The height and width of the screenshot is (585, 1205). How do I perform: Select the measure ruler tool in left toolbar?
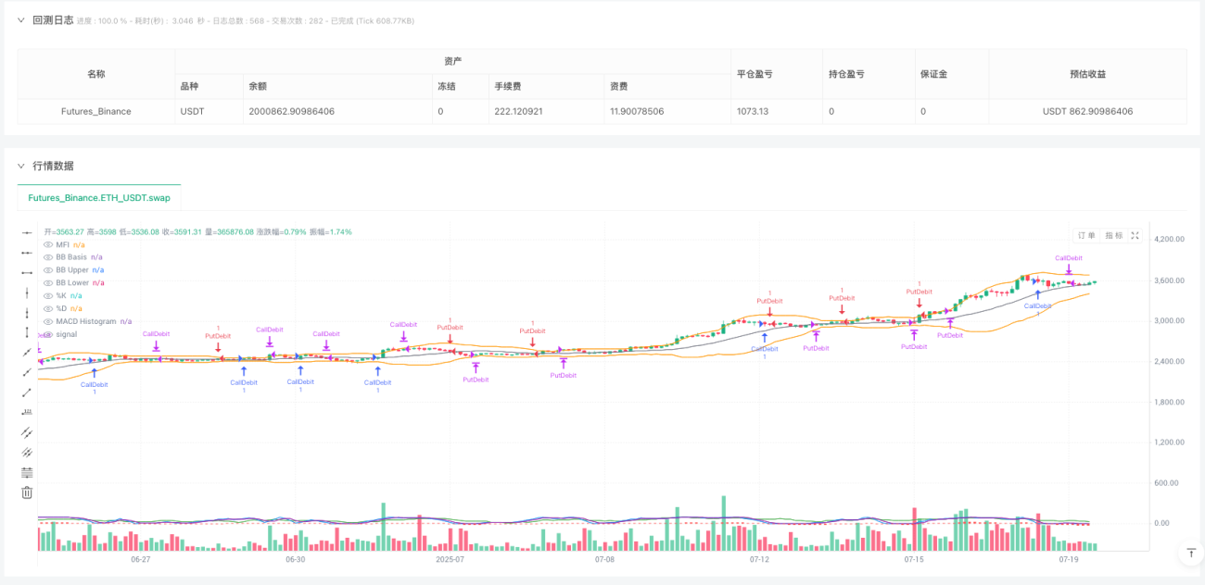[27, 412]
